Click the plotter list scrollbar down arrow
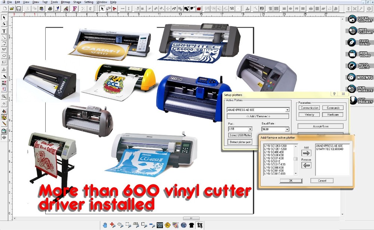This screenshot has width=374, height=230. (x=296, y=174)
